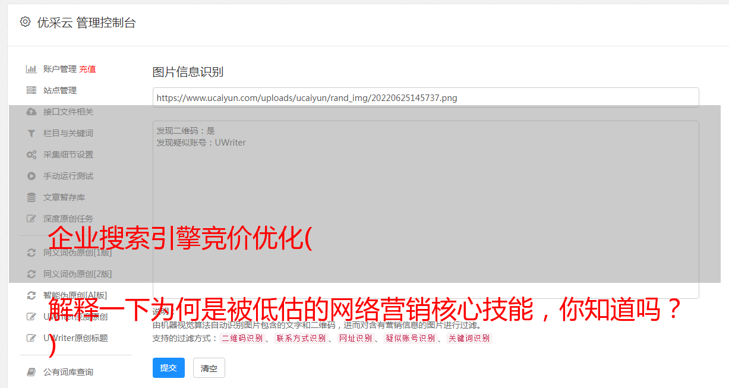The height and width of the screenshot is (388, 729).
Task: Click the refresh icon for 智能伪原创[AI版]
Action: pyautogui.click(x=31, y=295)
